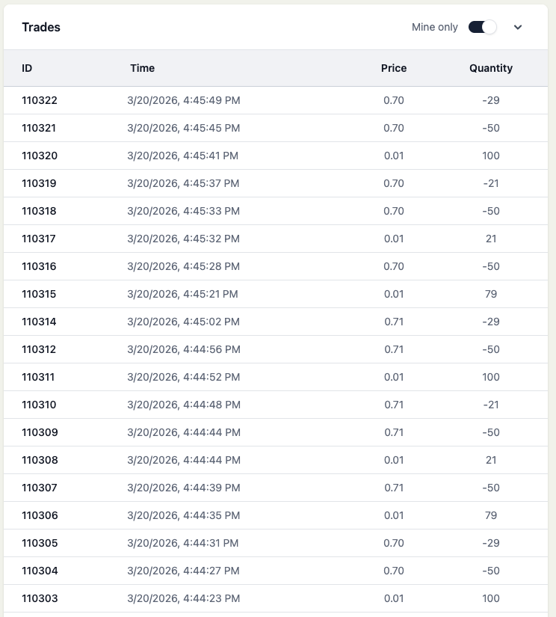Click quantity -29 in row 110305
This screenshot has height=617, width=556.
tap(491, 543)
